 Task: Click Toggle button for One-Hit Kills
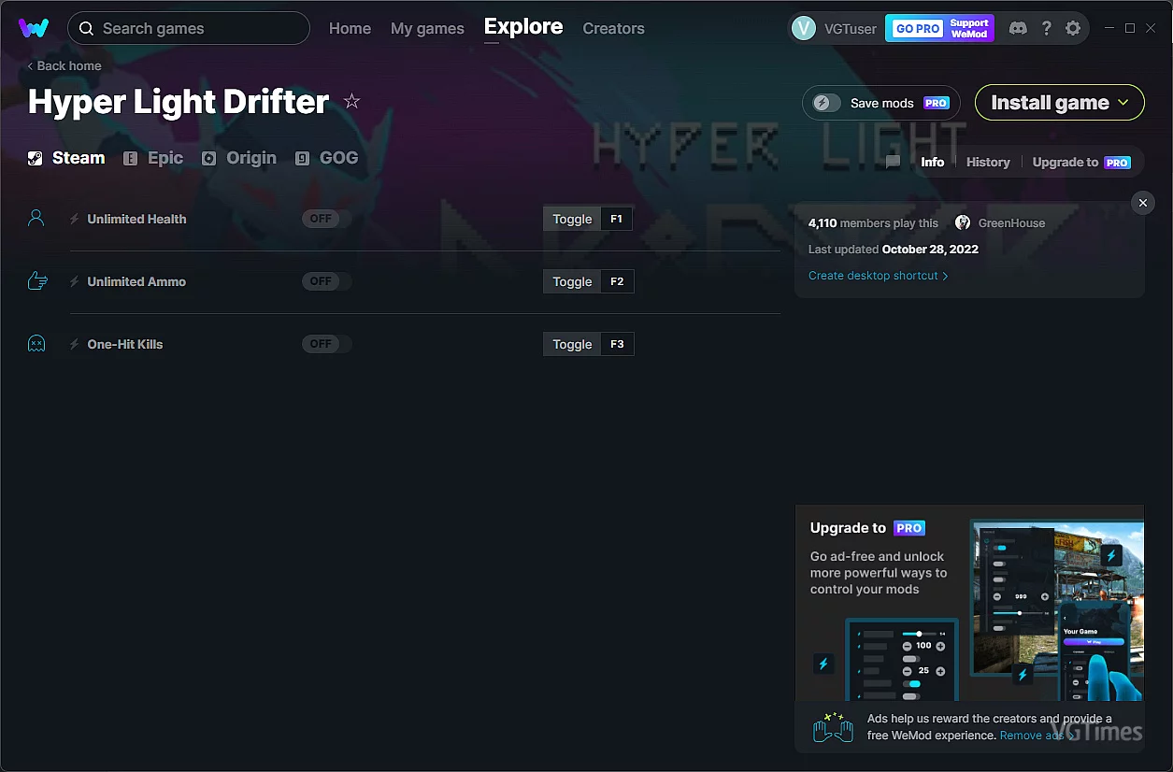click(x=572, y=344)
